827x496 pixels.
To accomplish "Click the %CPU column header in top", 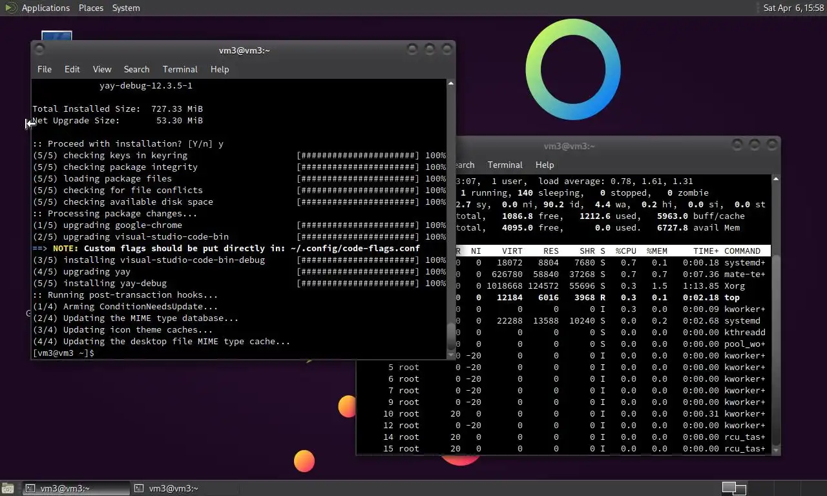I will 626,251.
